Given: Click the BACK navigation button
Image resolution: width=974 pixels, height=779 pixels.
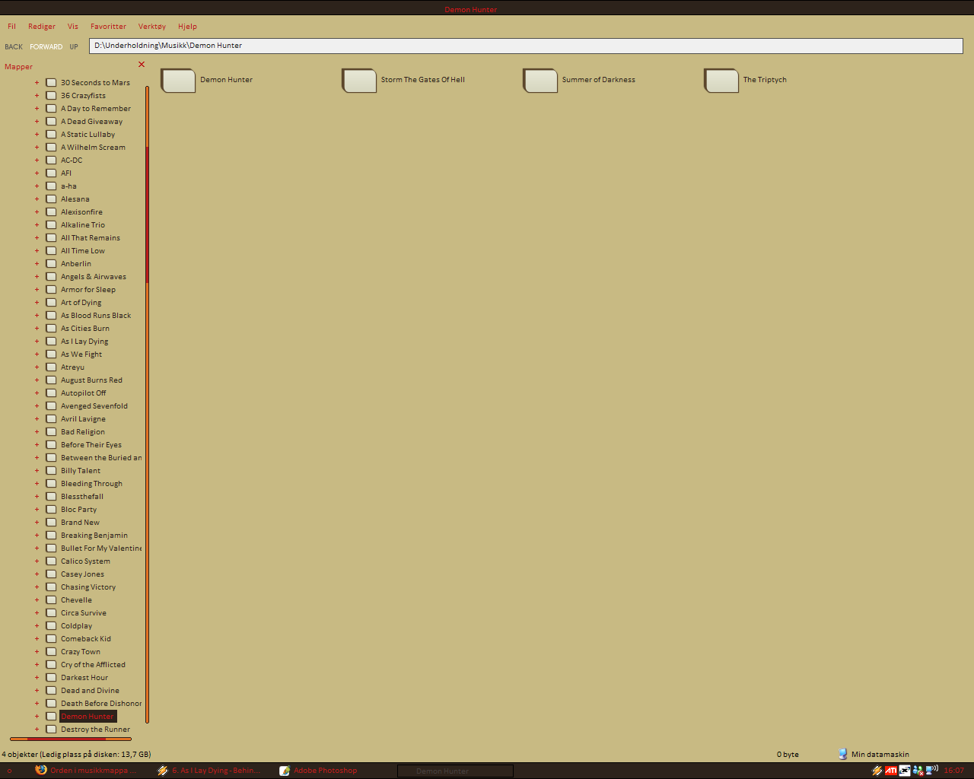Looking at the screenshot, I should (14, 46).
